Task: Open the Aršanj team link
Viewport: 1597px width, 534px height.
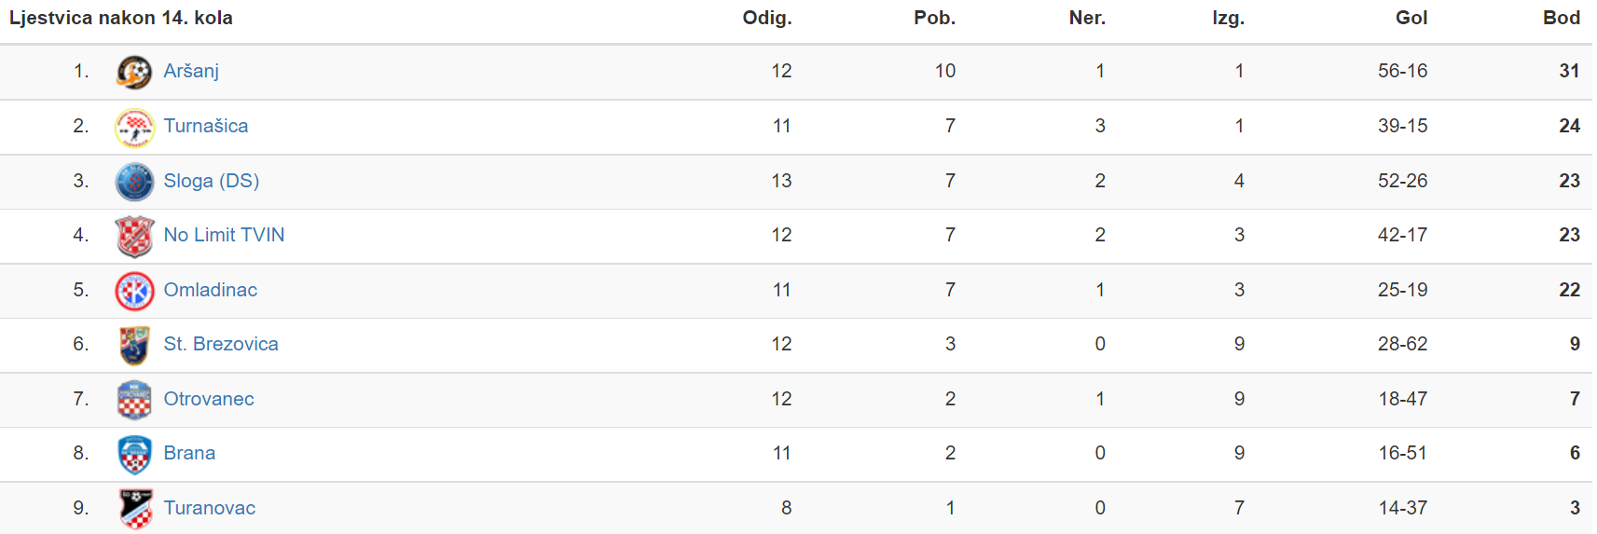Action: [x=191, y=71]
